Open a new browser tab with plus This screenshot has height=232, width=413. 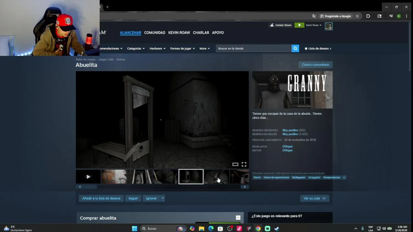pos(107,7)
